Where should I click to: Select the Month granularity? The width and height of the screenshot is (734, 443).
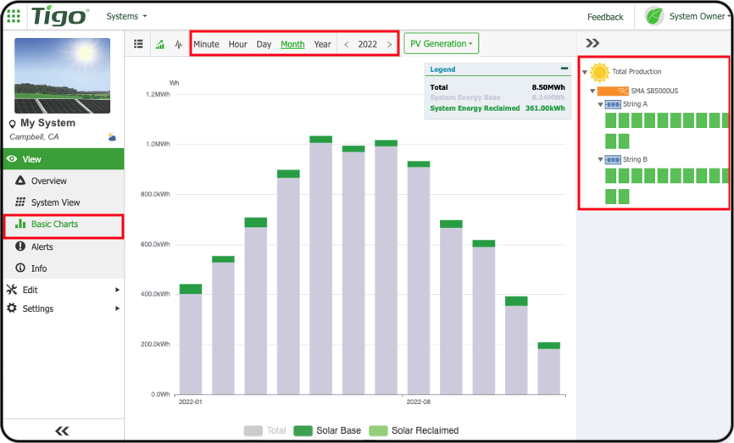tap(292, 44)
